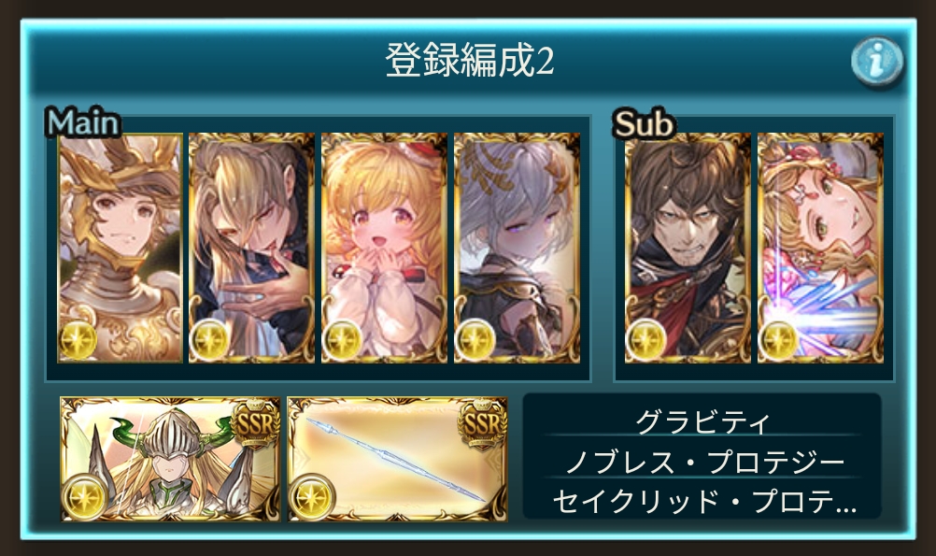Select the セイクリッド・プロテ… skill entry

tap(702, 501)
